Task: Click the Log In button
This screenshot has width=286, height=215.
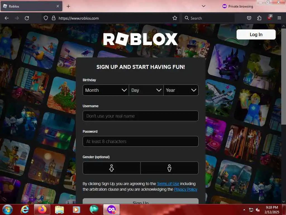Action: click(256, 34)
